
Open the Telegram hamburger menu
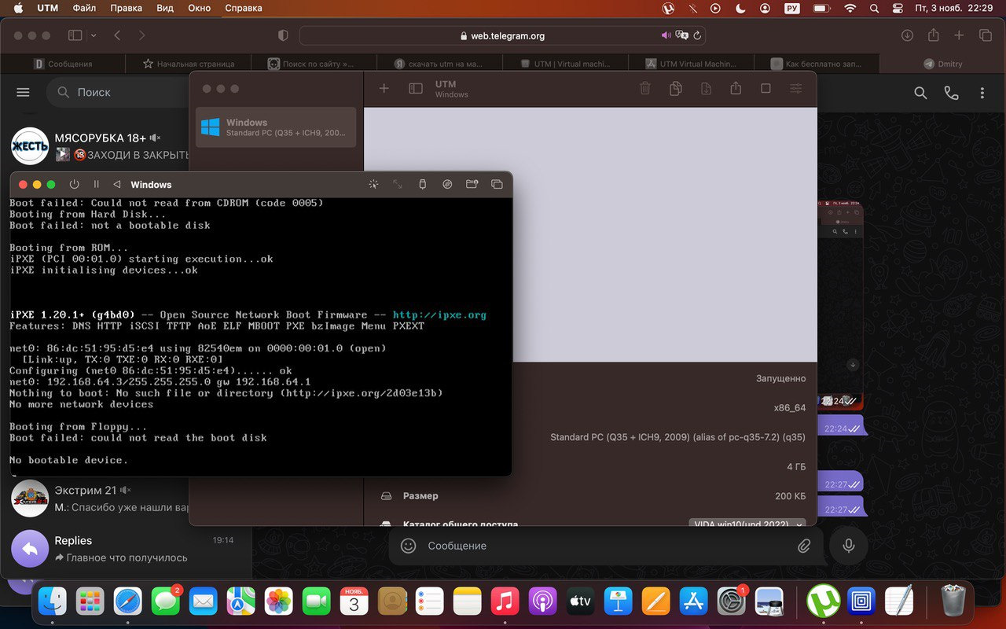point(23,92)
